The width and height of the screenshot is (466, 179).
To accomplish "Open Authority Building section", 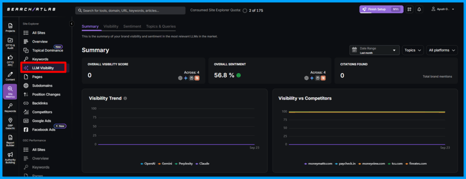I will [x=10, y=158].
